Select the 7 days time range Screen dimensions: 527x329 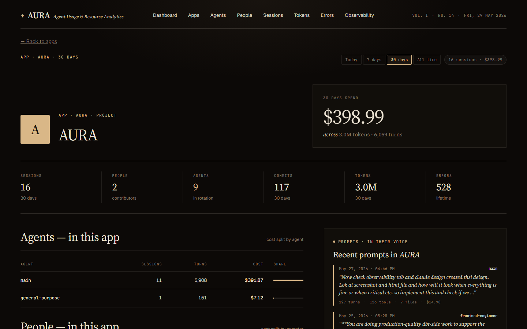[374, 60]
